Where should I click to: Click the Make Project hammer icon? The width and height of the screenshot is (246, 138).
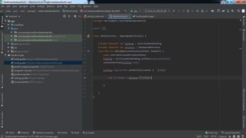click(x=125, y=11)
